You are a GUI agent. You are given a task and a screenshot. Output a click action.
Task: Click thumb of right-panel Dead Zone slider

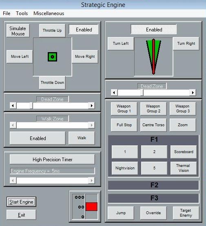click(142, 92)
